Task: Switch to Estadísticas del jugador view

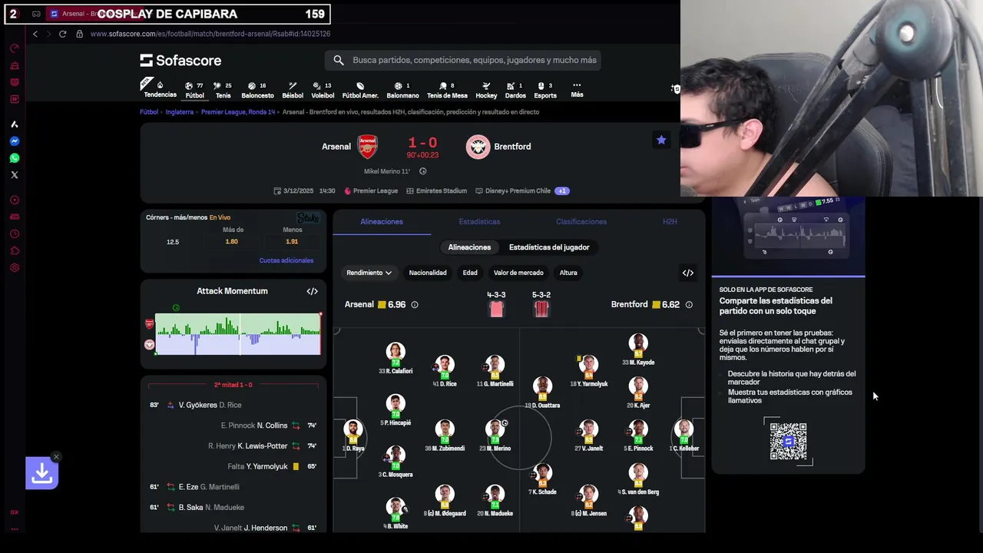Action: (x=549, y=247)
